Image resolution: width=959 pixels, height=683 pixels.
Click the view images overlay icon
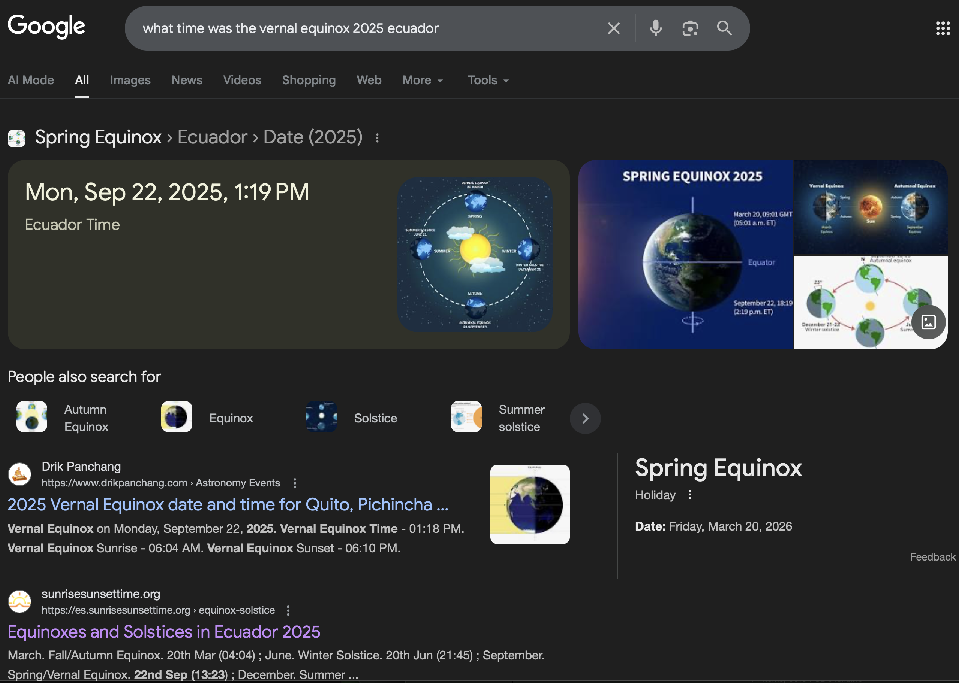pyautogui.click(x=928, y=322)
